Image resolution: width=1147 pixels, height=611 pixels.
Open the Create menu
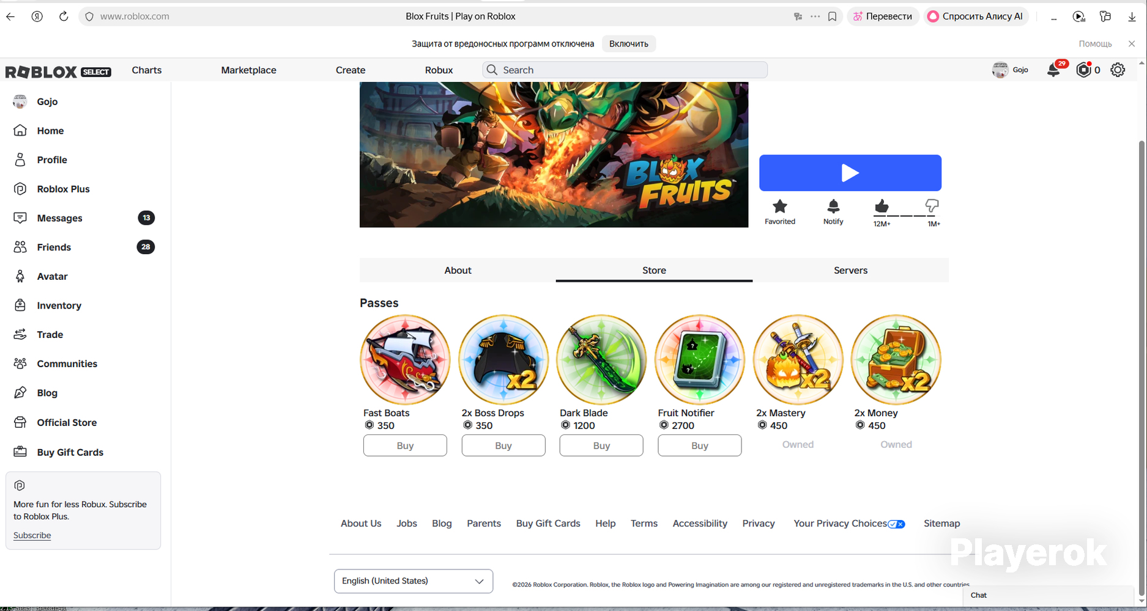coord(351,70)
